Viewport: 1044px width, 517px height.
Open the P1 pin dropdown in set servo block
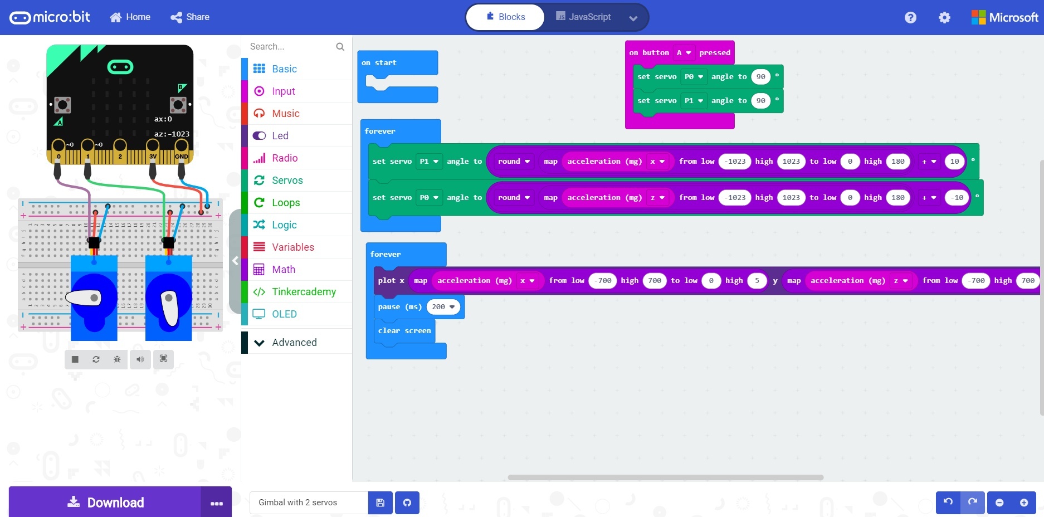(x=429, y=162)
